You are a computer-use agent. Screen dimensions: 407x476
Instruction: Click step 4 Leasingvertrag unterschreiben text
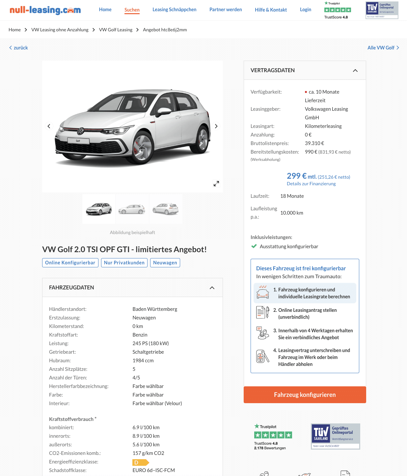click(x=312, y=357)
